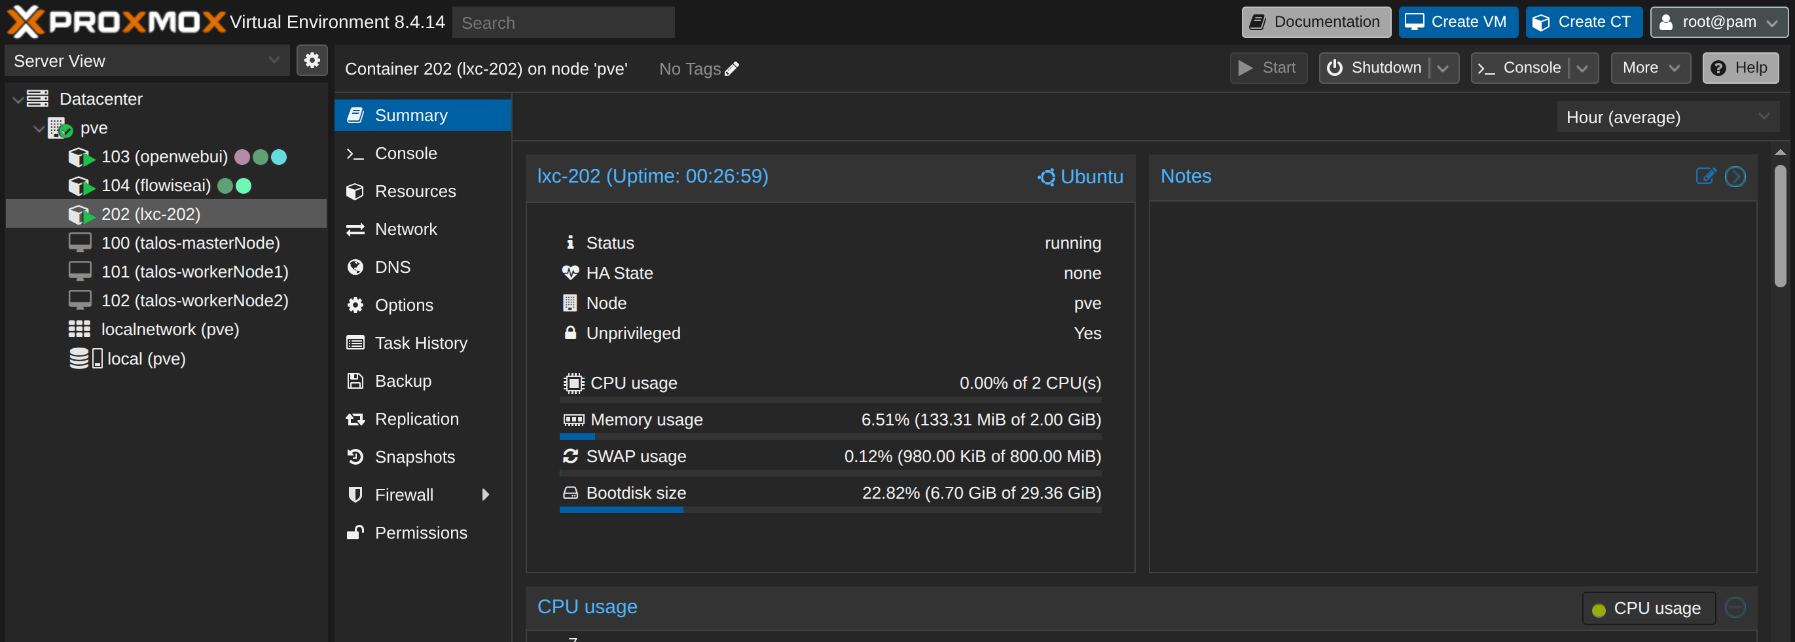Click the Memory usage RAM icon
Viewport: 1795px width, 642px height.
[x=573, y=420]
